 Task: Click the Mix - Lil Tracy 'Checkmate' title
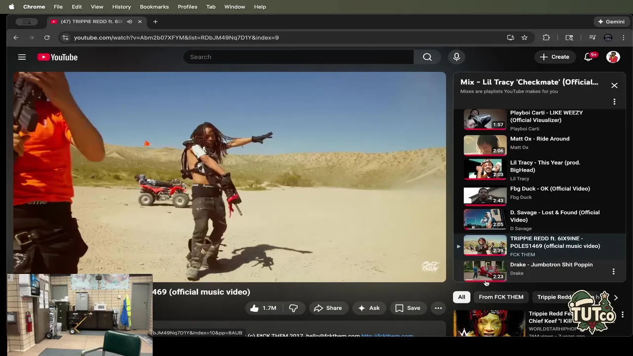529,82
